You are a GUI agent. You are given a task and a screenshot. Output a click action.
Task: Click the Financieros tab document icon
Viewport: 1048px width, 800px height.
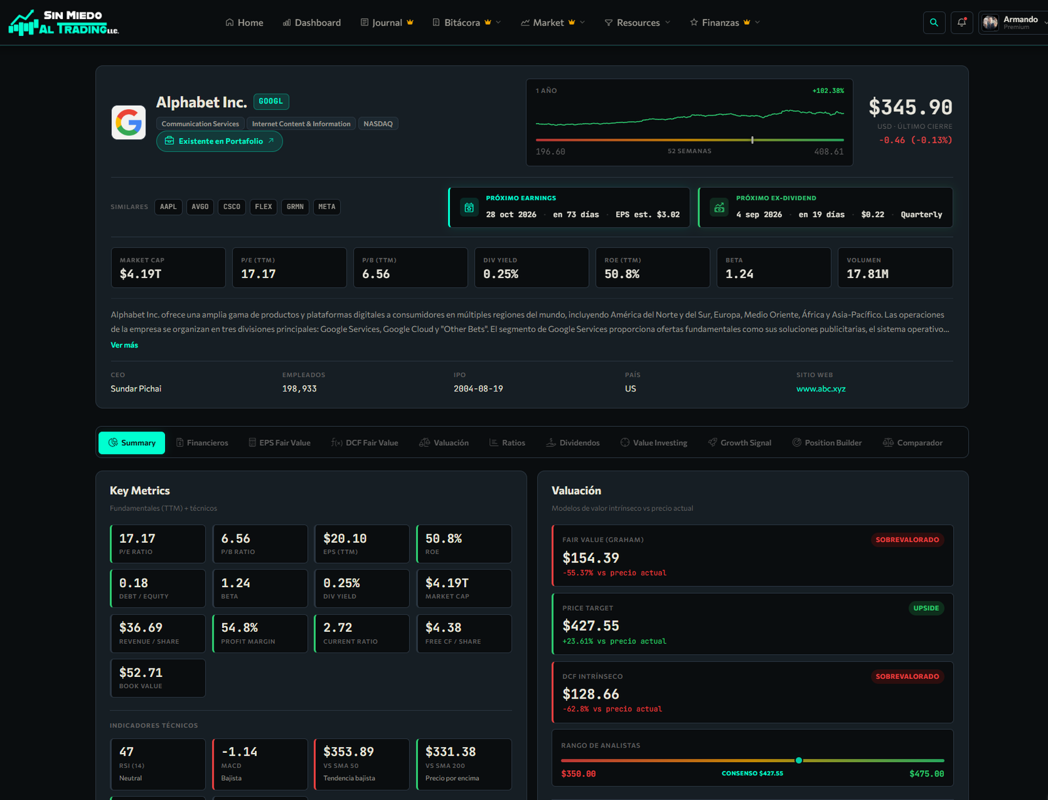coord(180,443)
